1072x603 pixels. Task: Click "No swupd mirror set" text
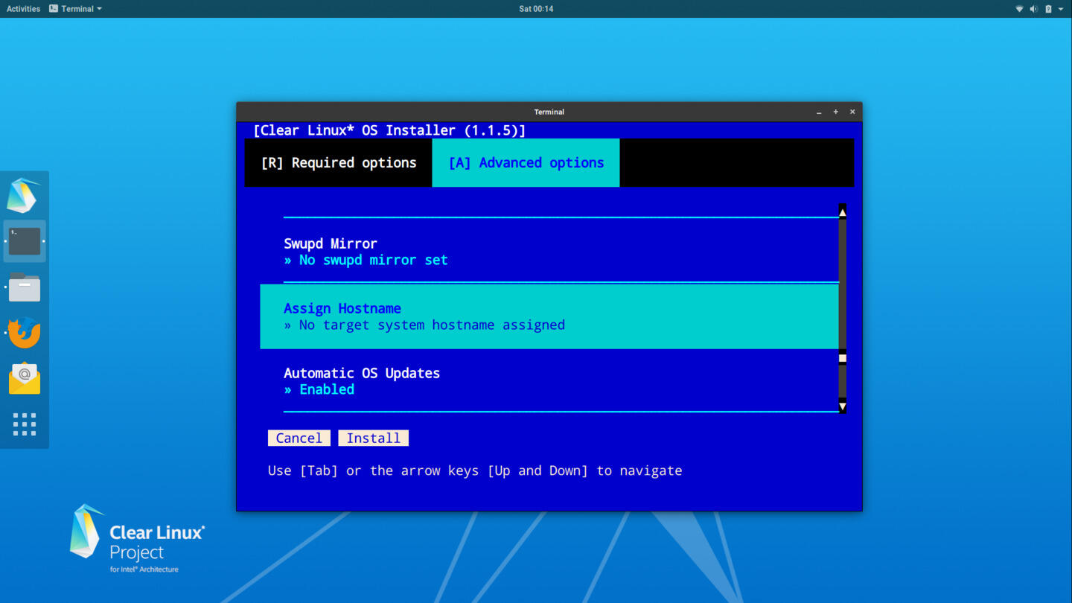tap(373, 261)
